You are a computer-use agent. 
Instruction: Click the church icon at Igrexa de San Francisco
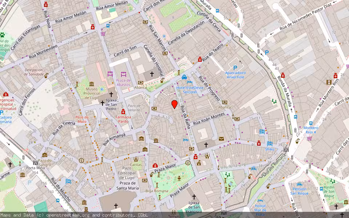pyautogui.click(x=194, y=196)
